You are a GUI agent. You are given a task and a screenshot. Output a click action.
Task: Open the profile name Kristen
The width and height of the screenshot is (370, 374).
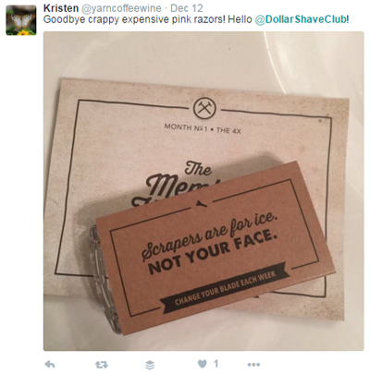61,8
